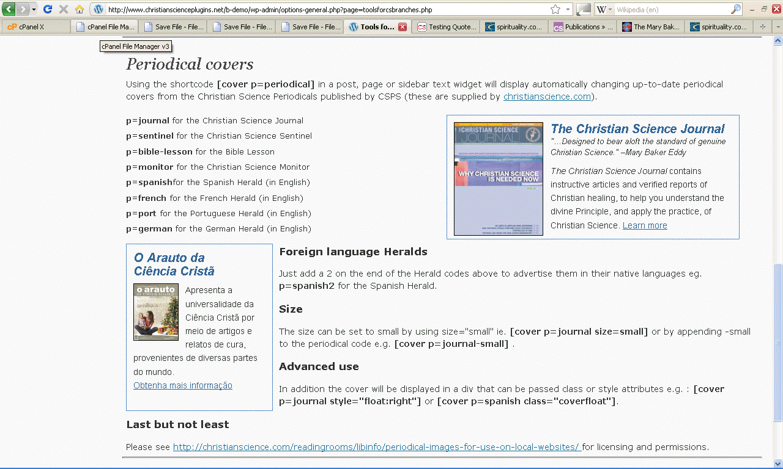Viewport: 783px width, 469px height.
Task: Show the list of all tabs dropdown
Action: [777, 27]
